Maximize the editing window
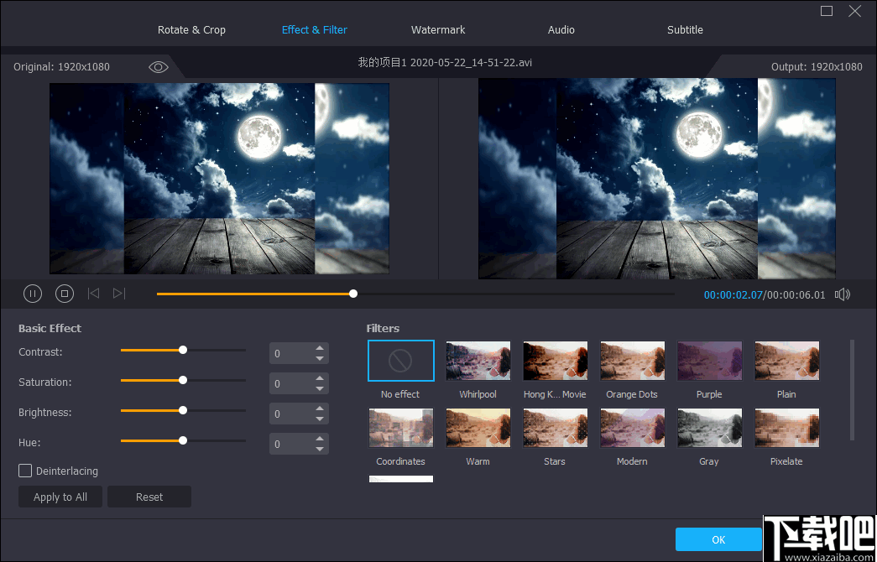877x562 pixels. click(827, 11)
